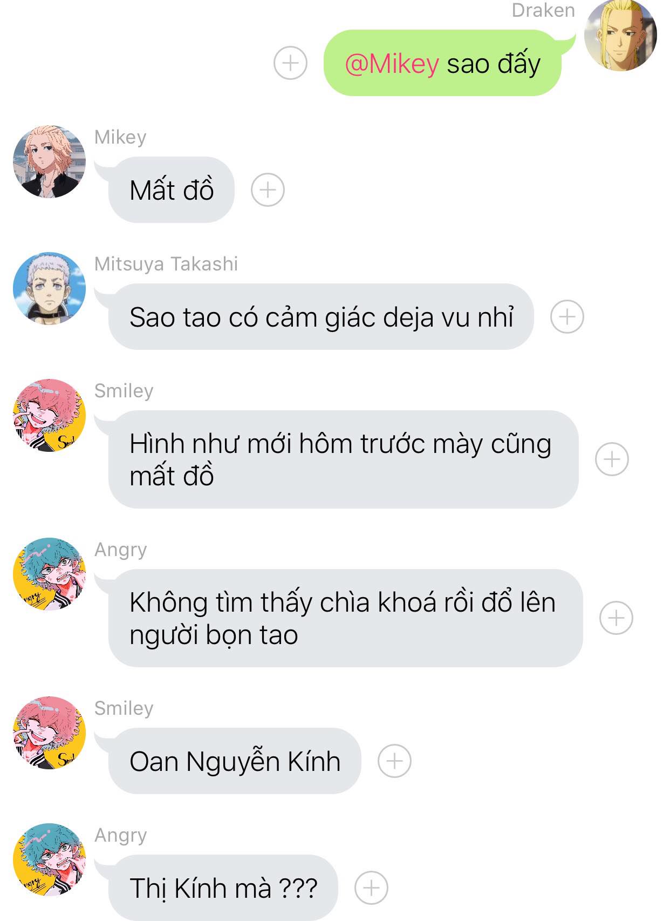Tap plus icon next to "Mất đồ" bubble

pyautogui.click(x=268, y=190)
